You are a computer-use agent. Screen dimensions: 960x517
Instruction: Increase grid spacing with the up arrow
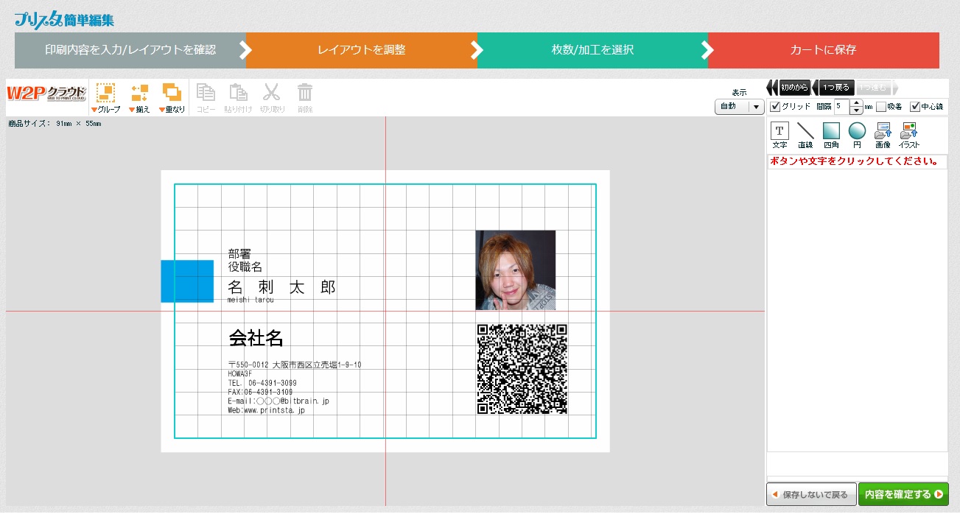856,103
